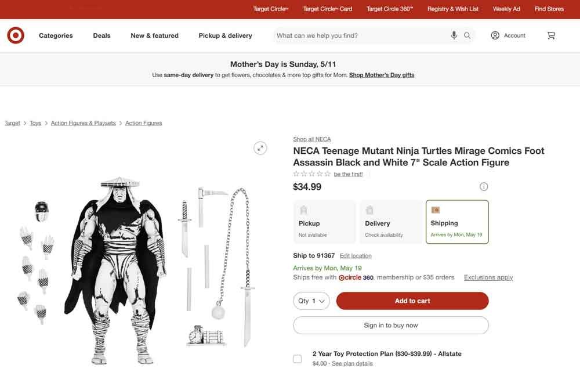Viewport: 580px width, 372px height.
Task: Select the Delivery fulfillment option
Action: [x=390, y=221]
